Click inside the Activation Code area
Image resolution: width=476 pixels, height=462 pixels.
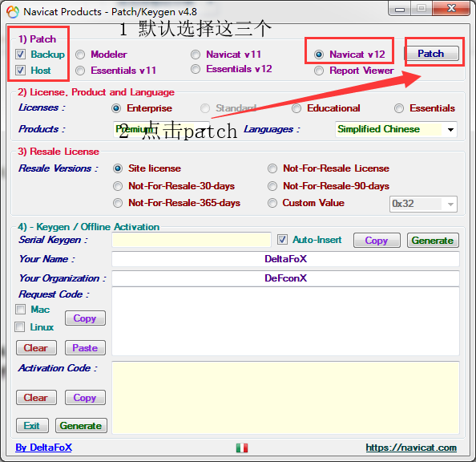point(285,398)
